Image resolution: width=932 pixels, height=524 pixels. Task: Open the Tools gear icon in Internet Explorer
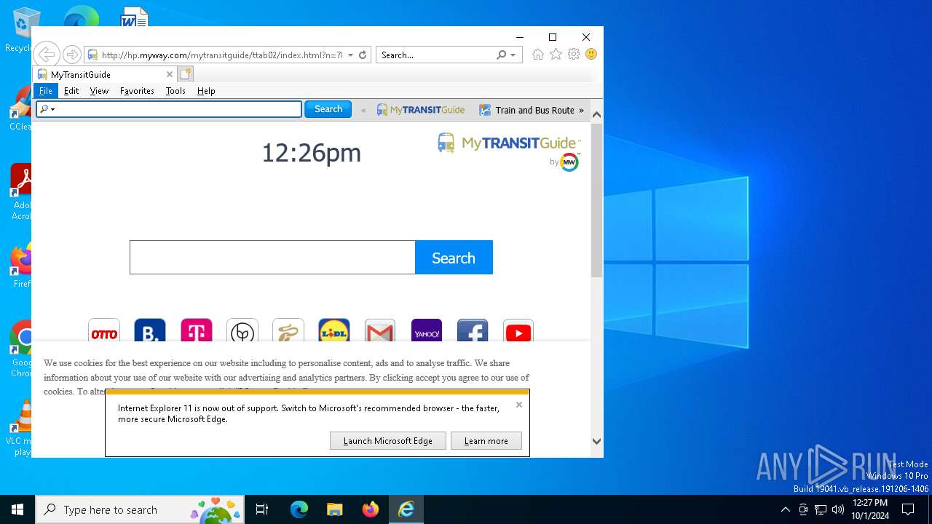(574, 55)
